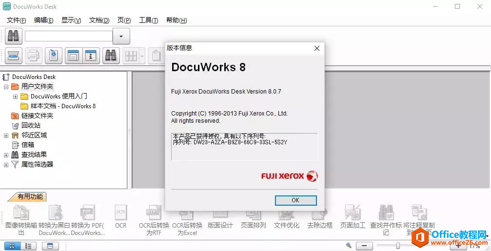
Task: Click the grayed-out printer icon
Action: (34, 56)
